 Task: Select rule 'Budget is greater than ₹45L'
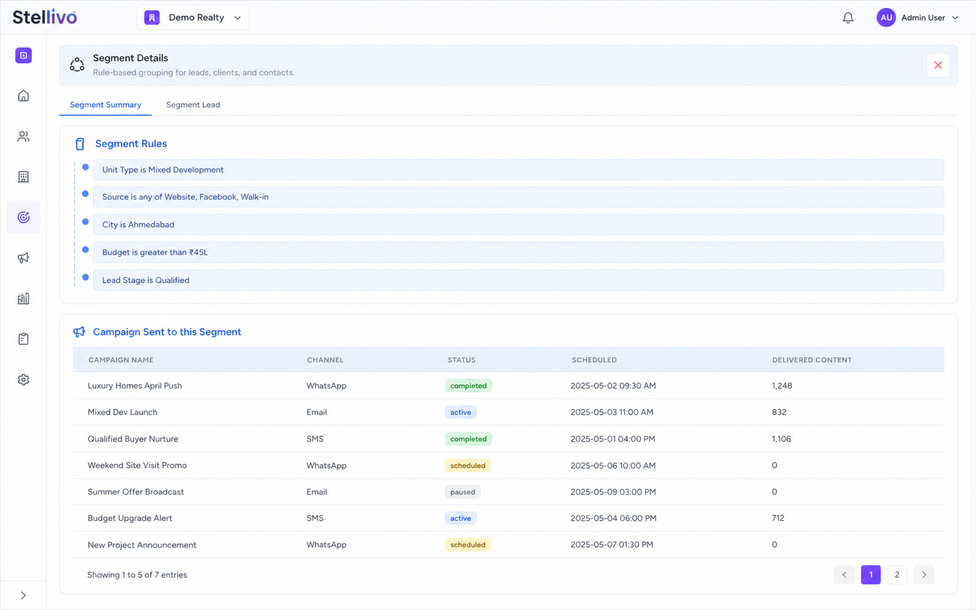click(x=518, y=252)
